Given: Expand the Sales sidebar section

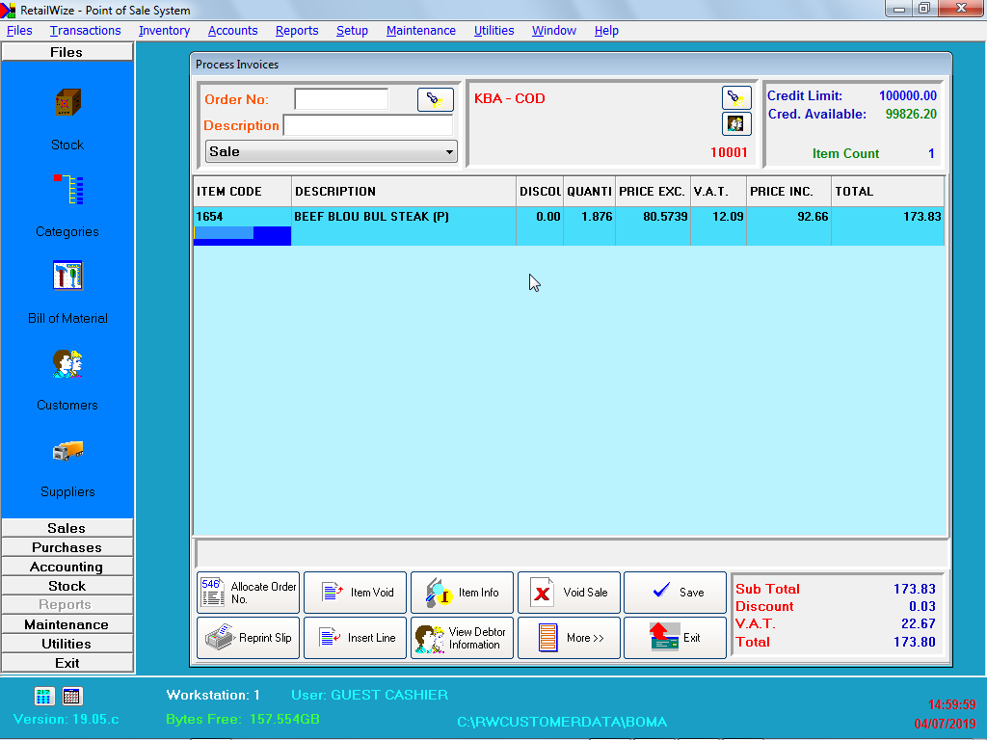Looking at the screenshot, I should point(67,528).
